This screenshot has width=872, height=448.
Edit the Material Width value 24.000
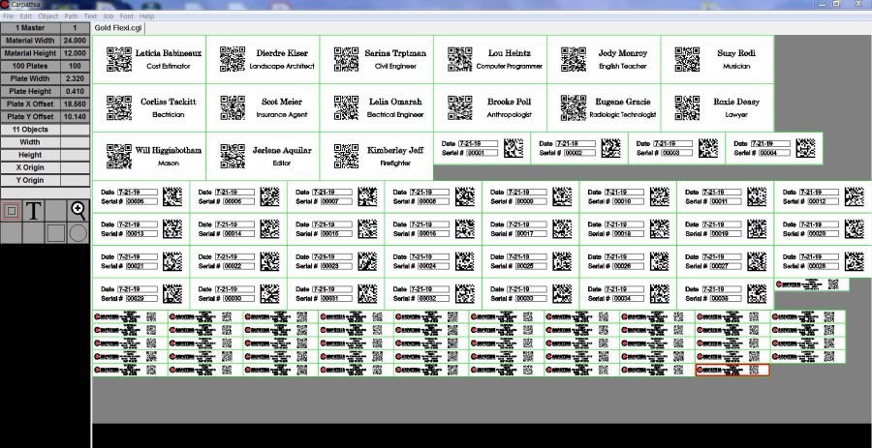point(75,41)
